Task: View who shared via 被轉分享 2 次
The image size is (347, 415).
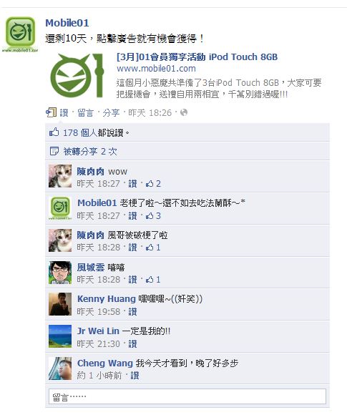Action: [x=90, y=152]
